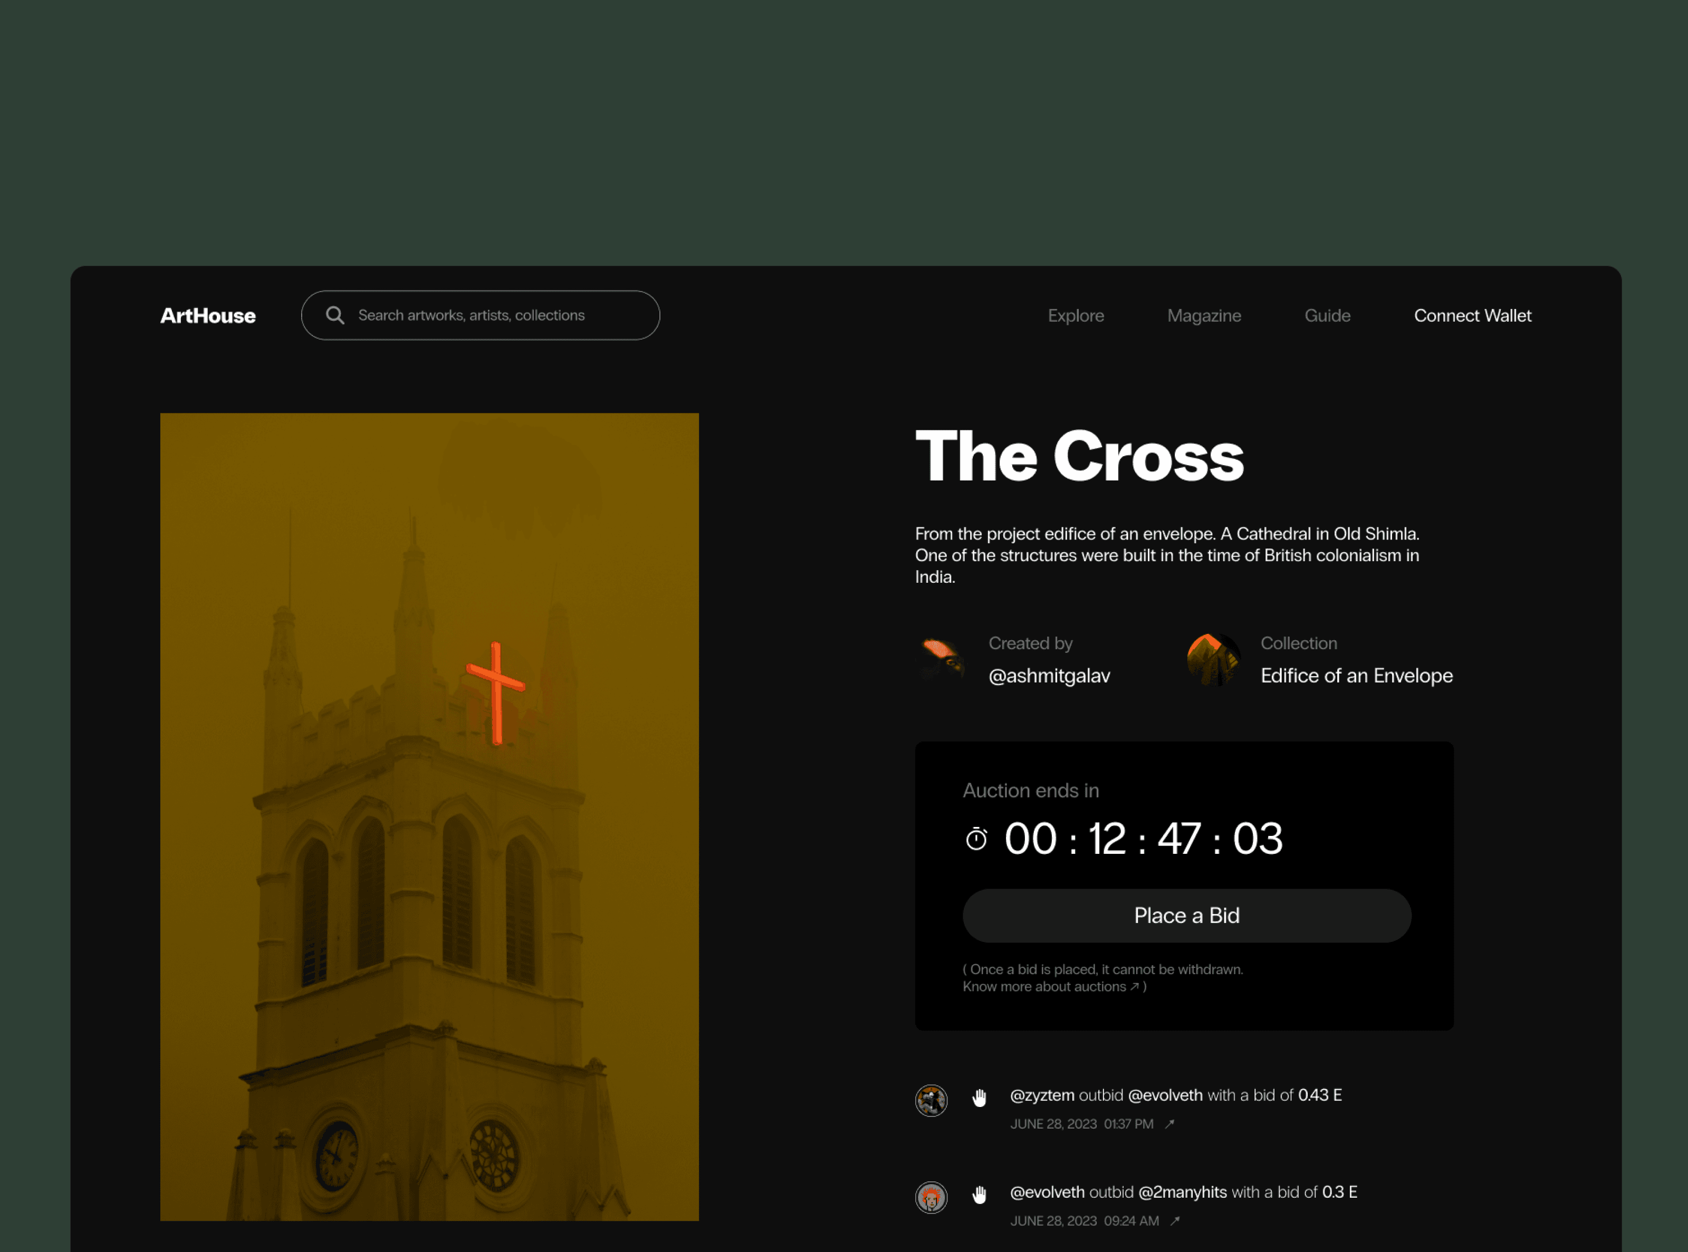Image resolution: width=1688 pixels, height=1252 pixels.
Task: Open the Explore menu item
Action: [1076, 315]
